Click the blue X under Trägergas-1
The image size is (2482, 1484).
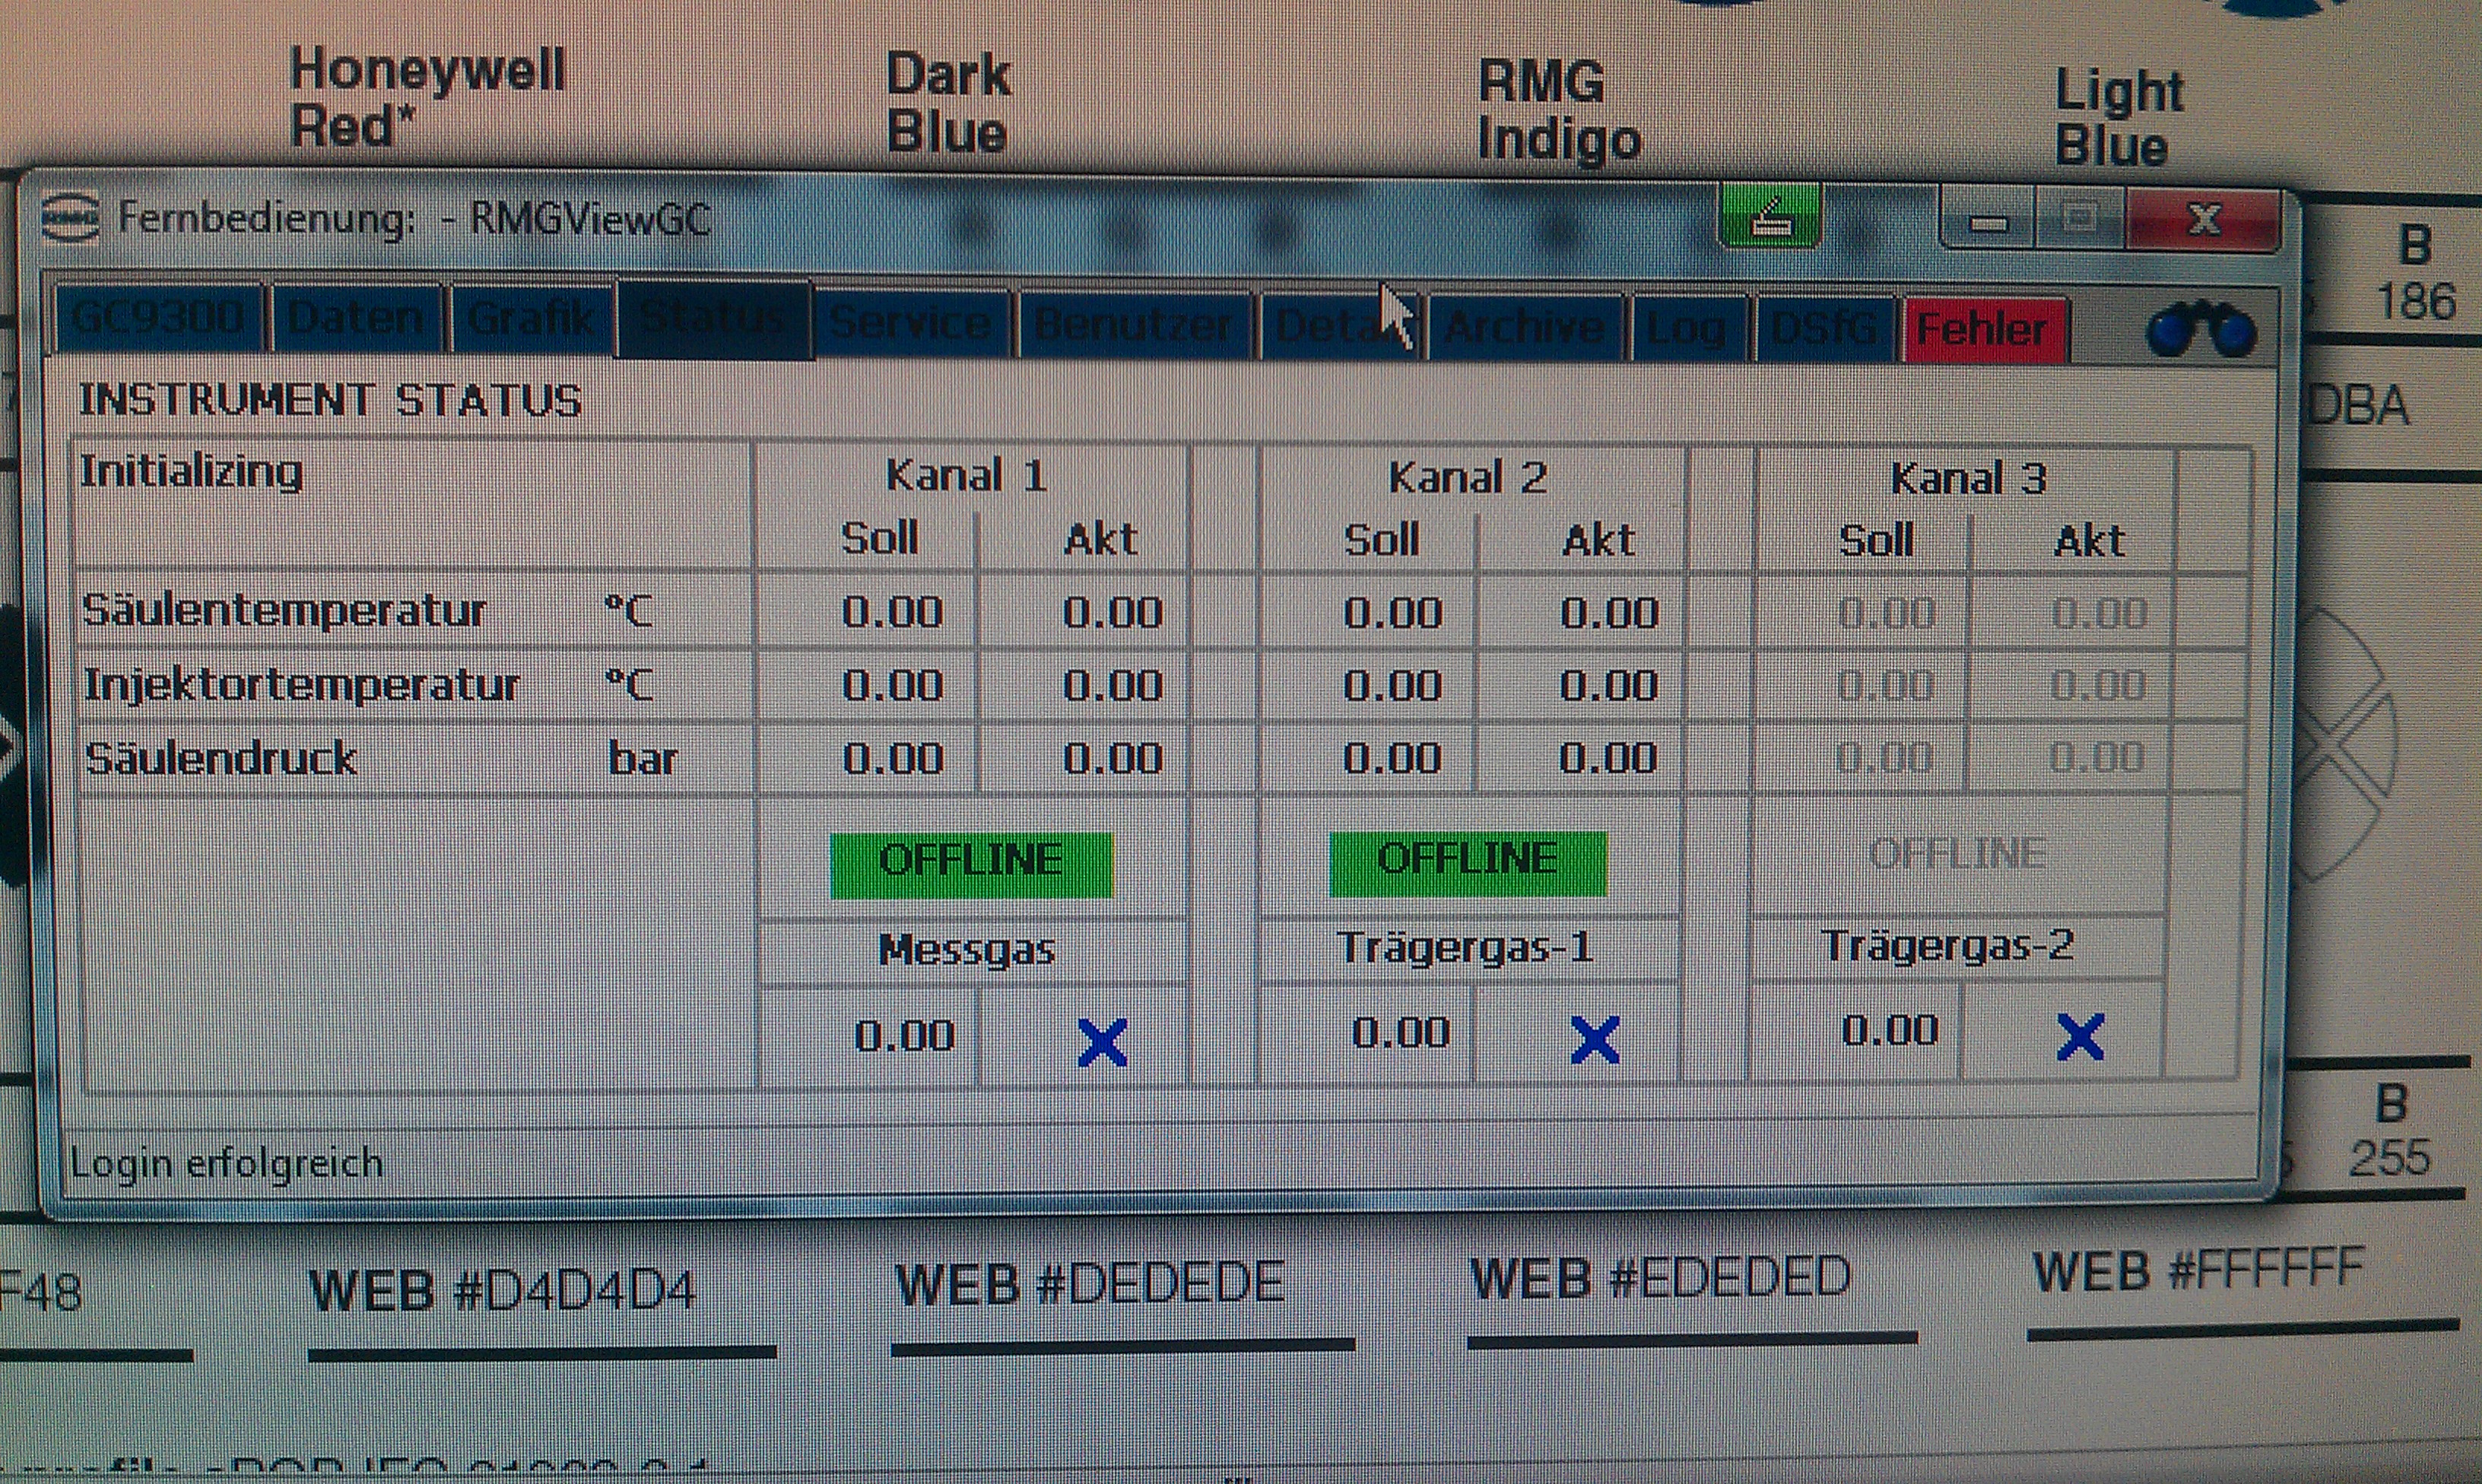(x=1595, y=1040)
